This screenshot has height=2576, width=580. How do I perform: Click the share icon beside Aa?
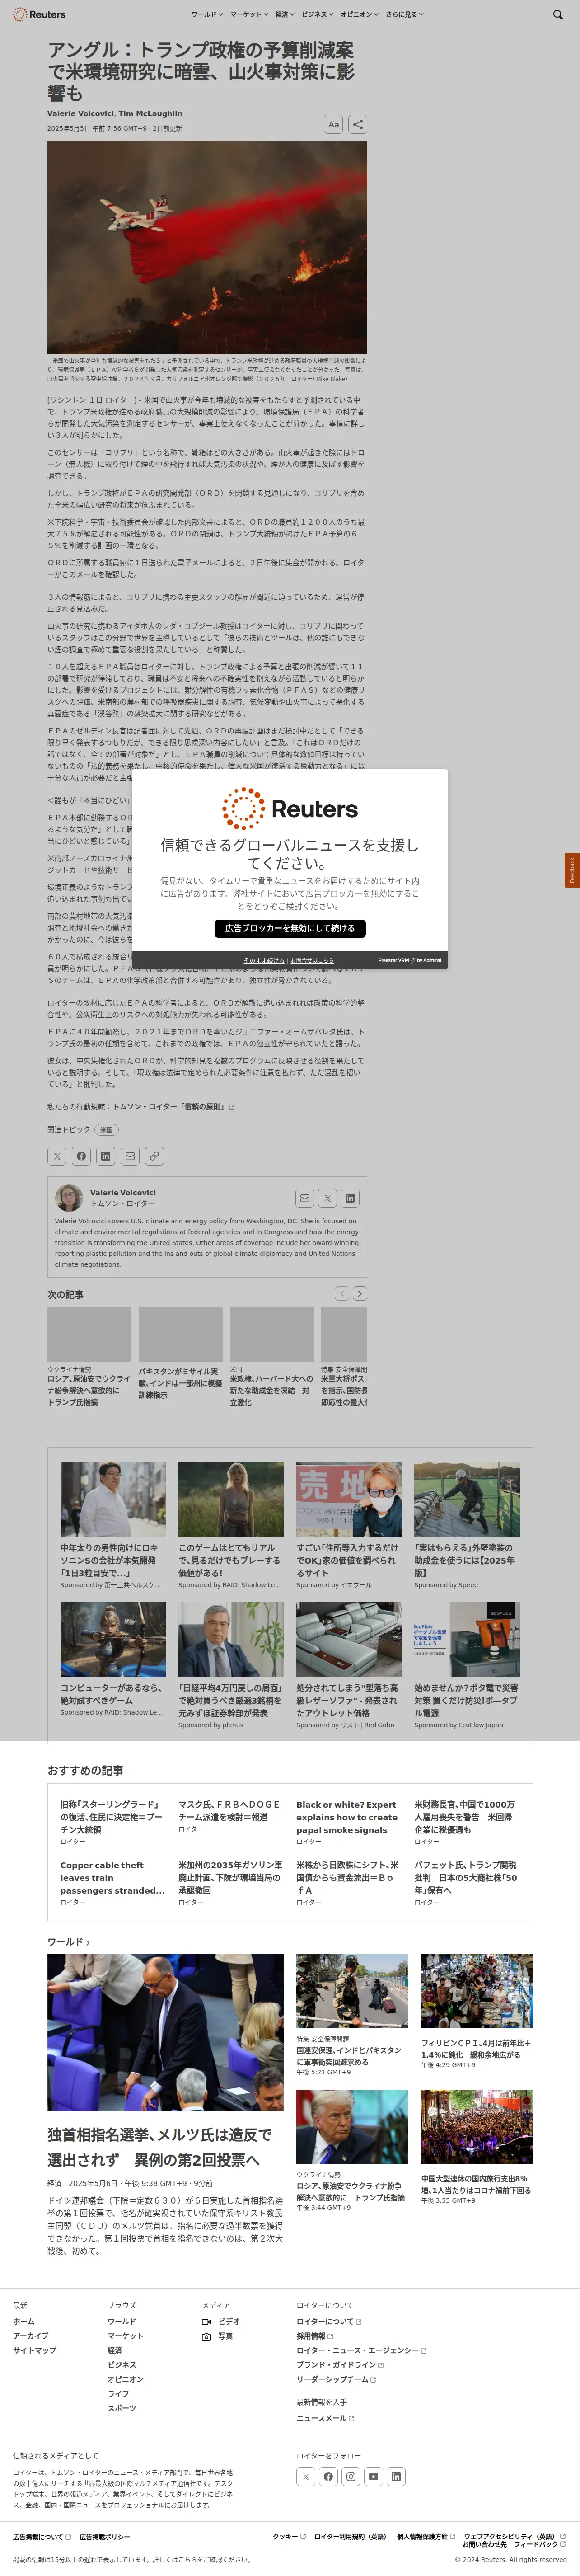pos(358,124)
